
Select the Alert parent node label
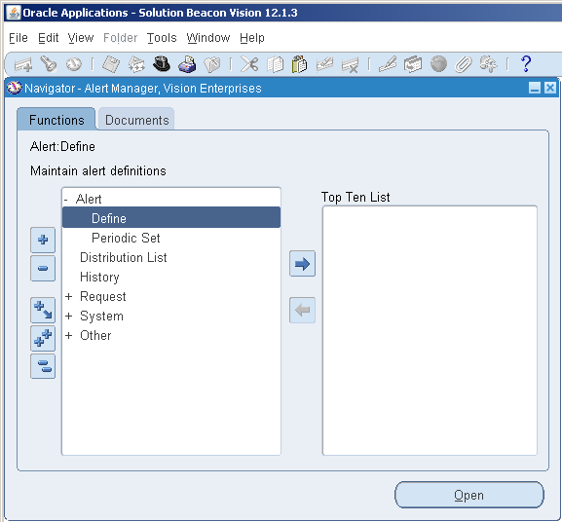tap(89, 199)
